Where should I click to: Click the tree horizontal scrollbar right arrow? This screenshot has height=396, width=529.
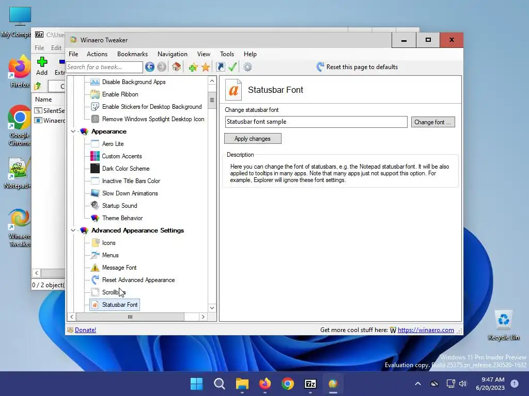(x=203, y=317)
